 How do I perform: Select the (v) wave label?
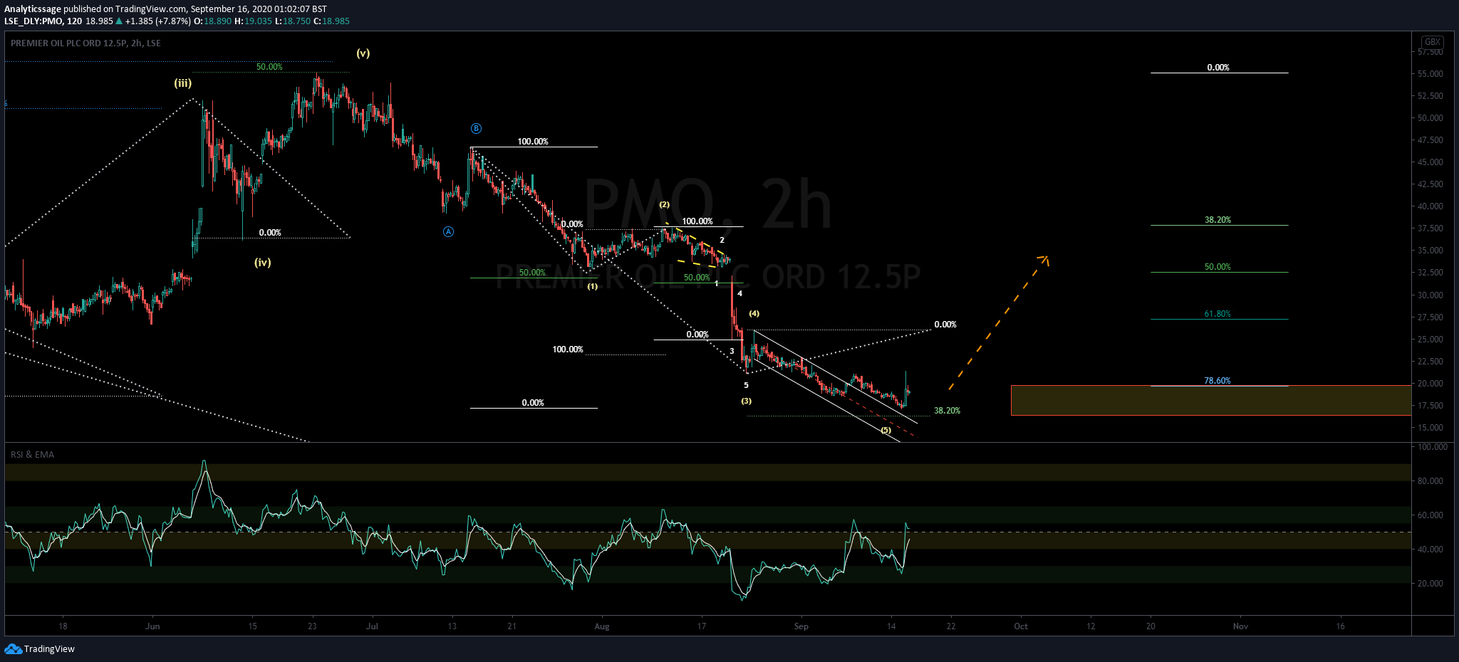coord(363,53)
